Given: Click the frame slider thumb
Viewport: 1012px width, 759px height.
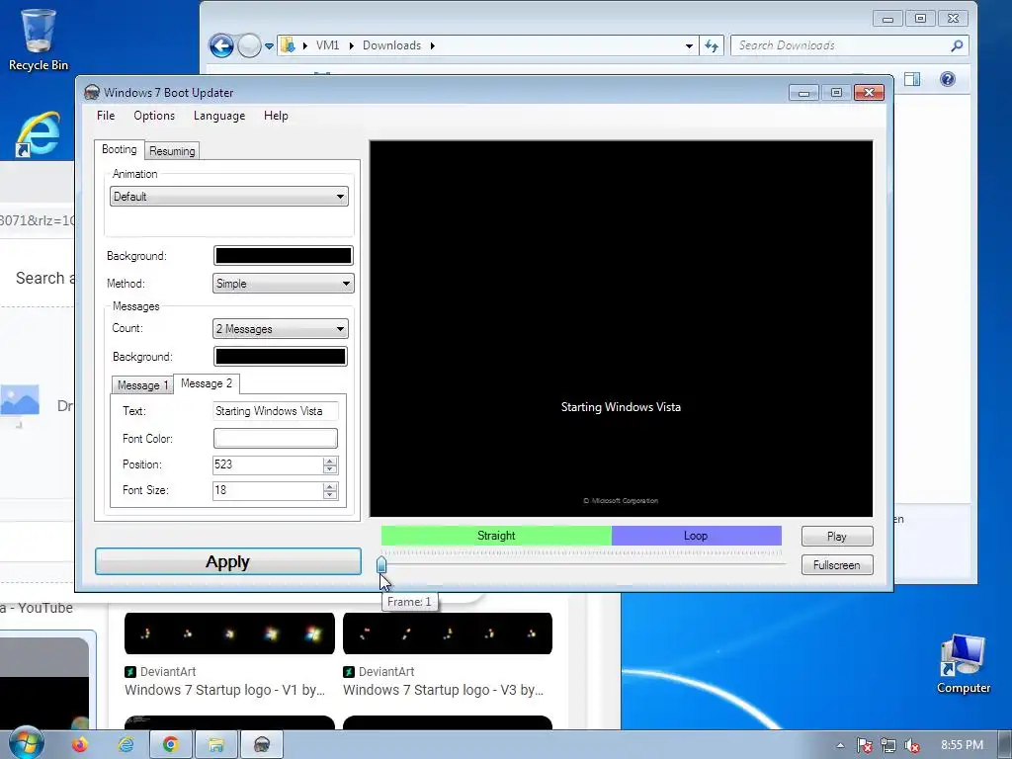Looking at the screenshot, I should [x=381, y=564].
